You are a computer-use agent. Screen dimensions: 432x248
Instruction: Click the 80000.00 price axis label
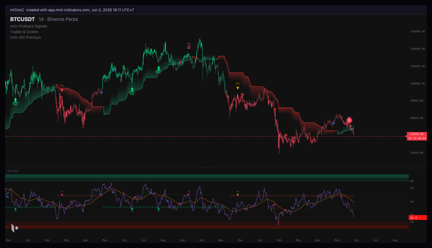[x=417, y=118]
